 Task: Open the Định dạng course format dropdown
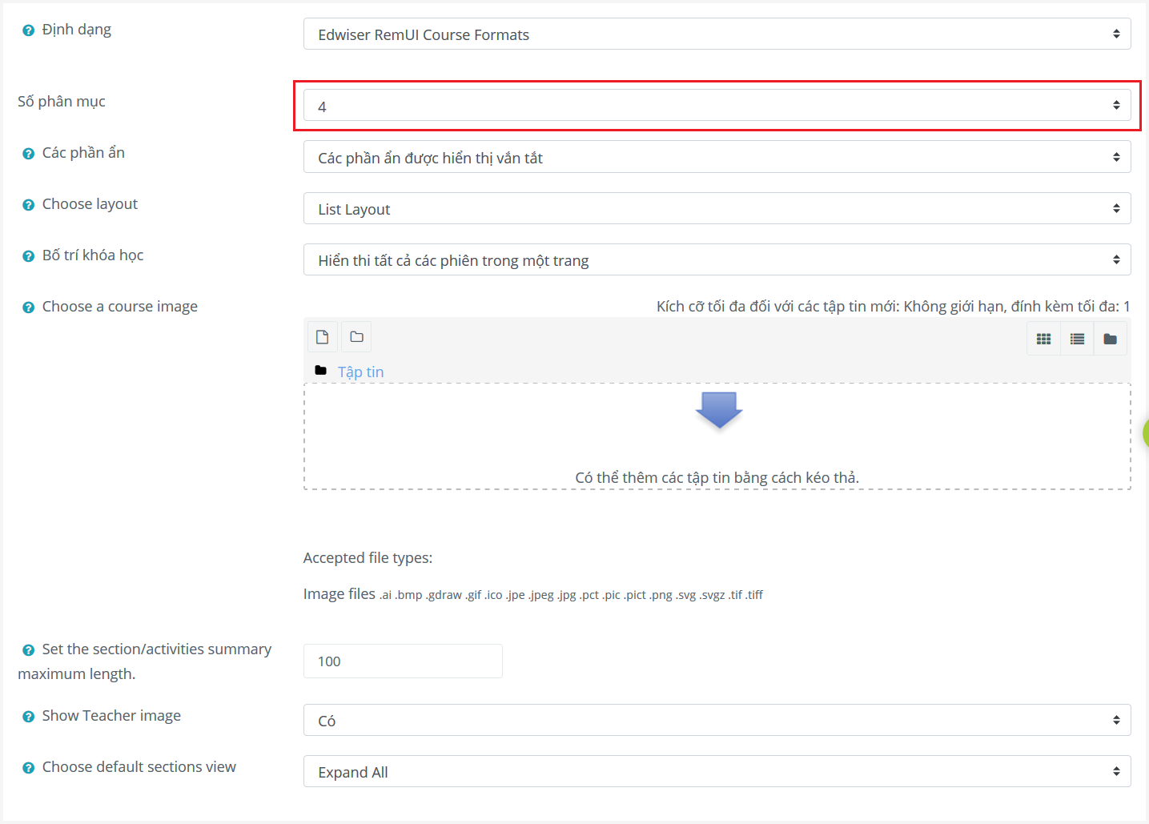(x=717, y=34)
